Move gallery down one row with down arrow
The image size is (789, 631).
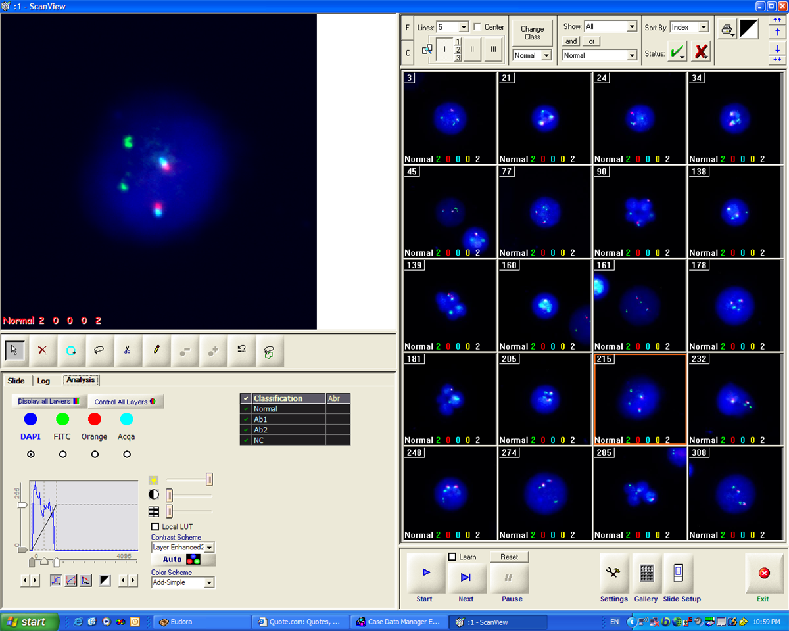777,49
